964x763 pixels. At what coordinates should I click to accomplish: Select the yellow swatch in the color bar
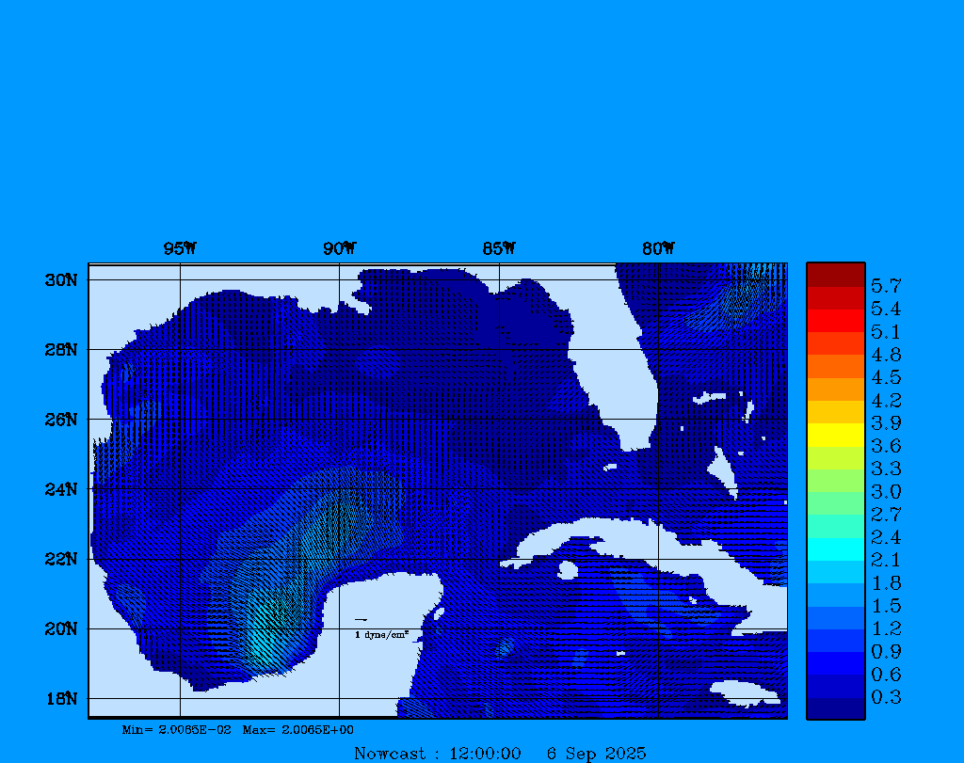click(835, 435)
